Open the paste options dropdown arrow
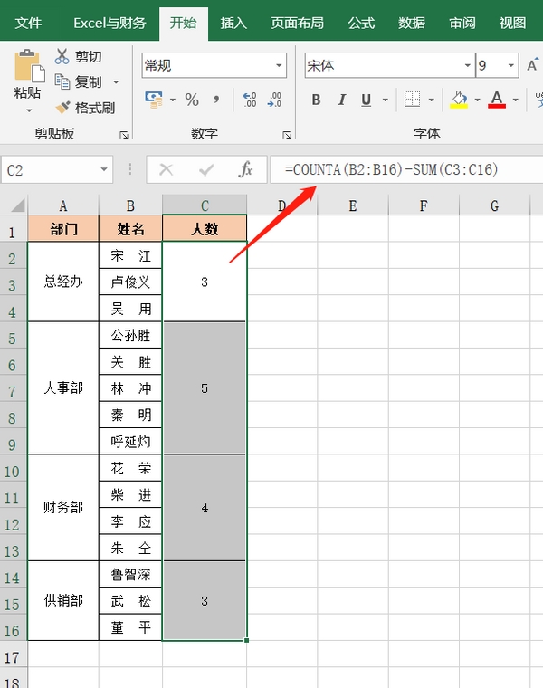Image resolution: width=543 pixels, height=688 pixels. [x=29, y=110]
